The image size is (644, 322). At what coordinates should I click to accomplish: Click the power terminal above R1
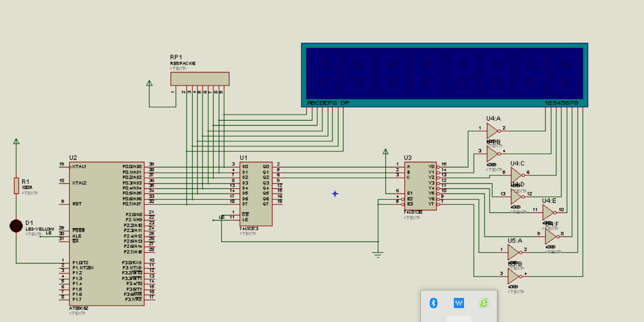click(16, 142)
